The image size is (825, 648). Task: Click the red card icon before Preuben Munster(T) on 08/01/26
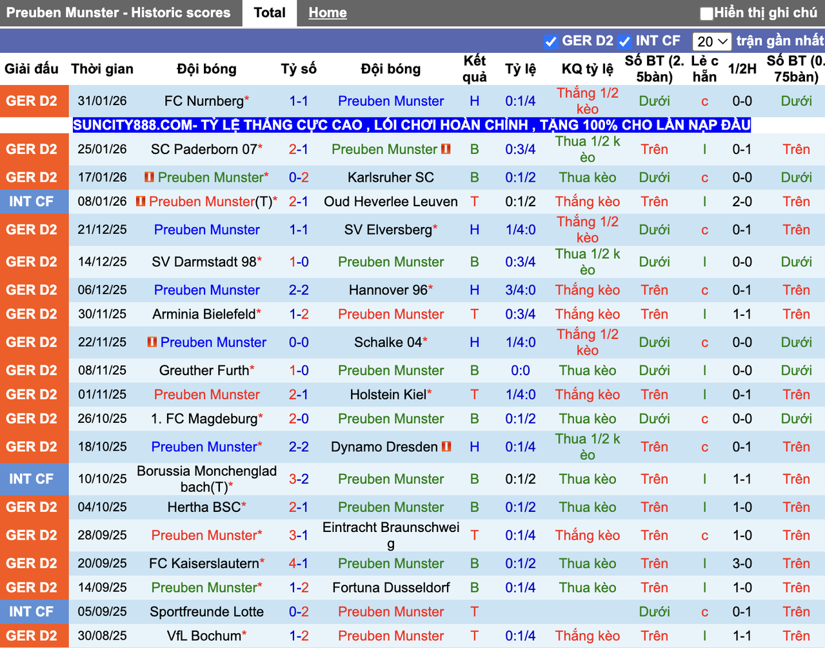pyautogui.click(x=141, y=202)
